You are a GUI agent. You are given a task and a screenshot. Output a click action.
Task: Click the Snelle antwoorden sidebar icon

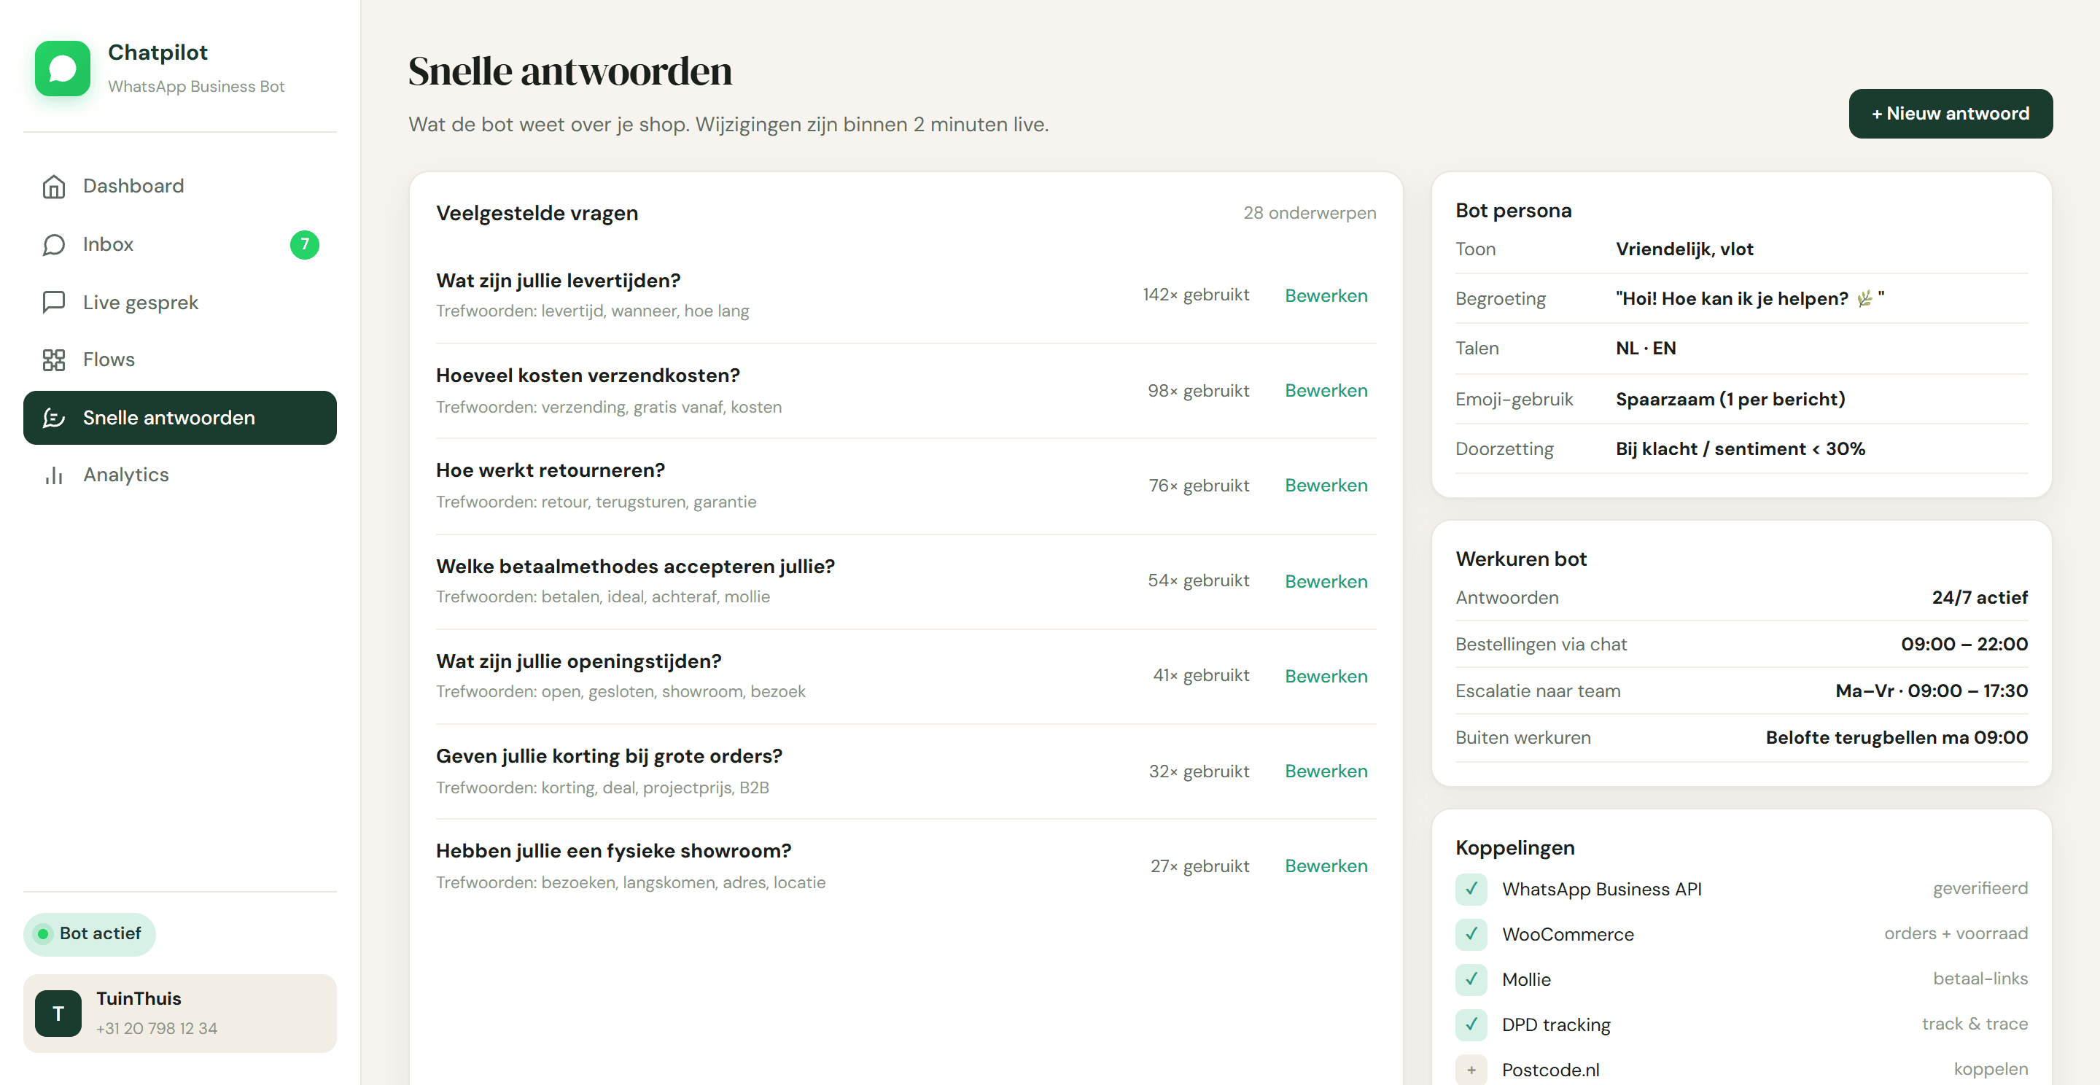(54, 417)
